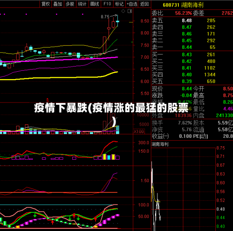Open the 复权 adjustment option
The width and height of the screenshot is (233, 231).
click(46, 4)
